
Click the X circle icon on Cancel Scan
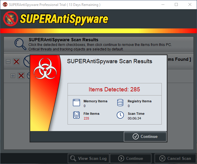[x=162, y=158]
